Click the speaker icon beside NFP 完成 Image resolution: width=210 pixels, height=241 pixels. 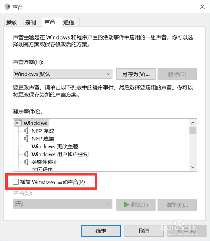pyautogui.click(x=26, y=131)
